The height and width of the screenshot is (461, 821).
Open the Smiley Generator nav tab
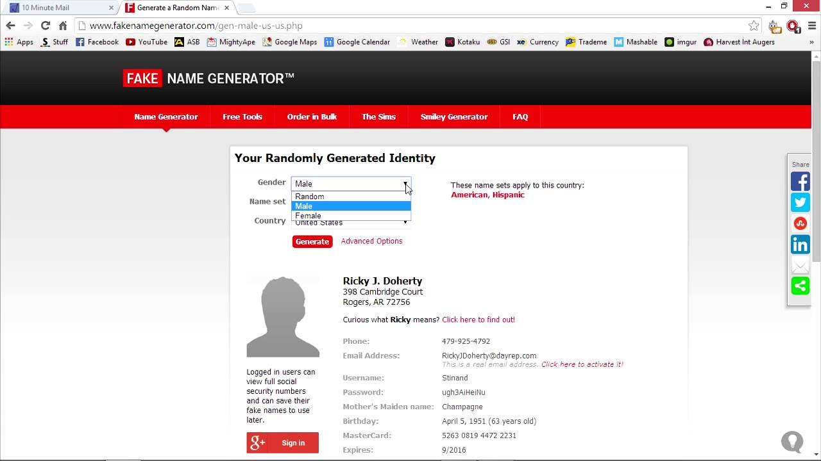pyautogui.click(x=454, y=117)
